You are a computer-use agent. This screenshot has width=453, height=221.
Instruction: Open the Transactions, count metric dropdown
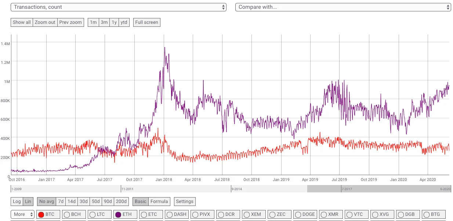[119, 7]
